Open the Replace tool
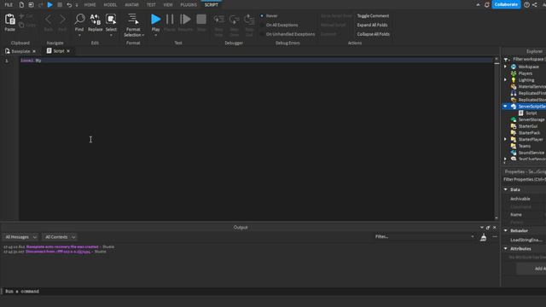The height and width of the screenshot is (307, 546). tap(95, 20)
